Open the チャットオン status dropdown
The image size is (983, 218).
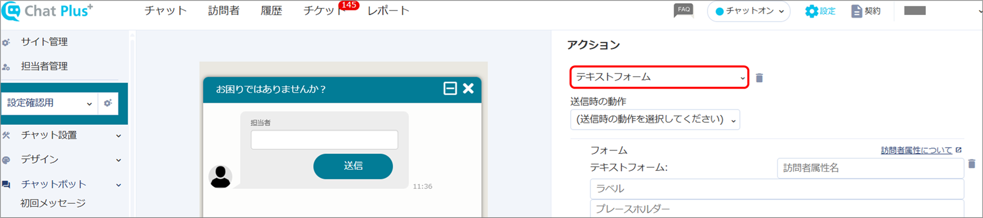point(749,11)
